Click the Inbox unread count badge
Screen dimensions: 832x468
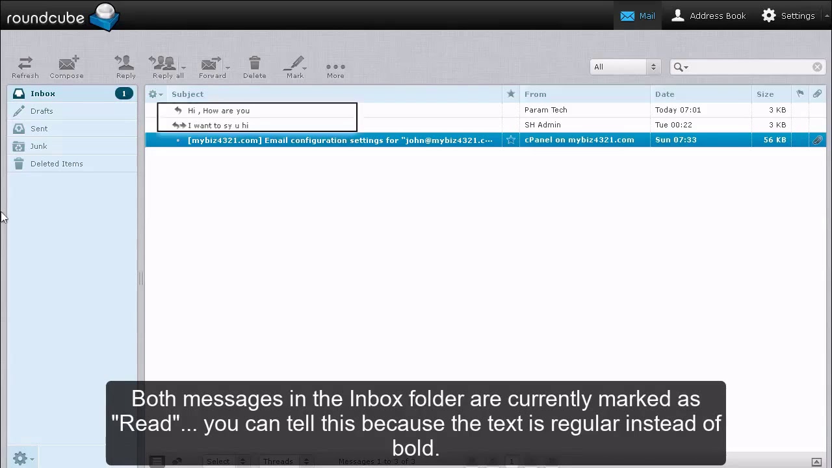pos(123,94)
